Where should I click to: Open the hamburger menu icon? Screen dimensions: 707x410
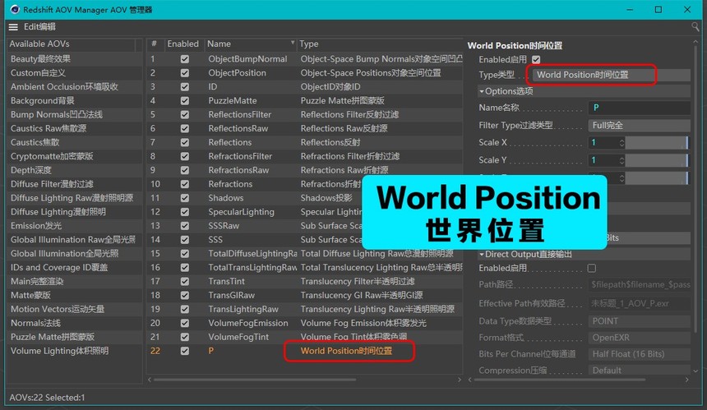tap(13, 27)
